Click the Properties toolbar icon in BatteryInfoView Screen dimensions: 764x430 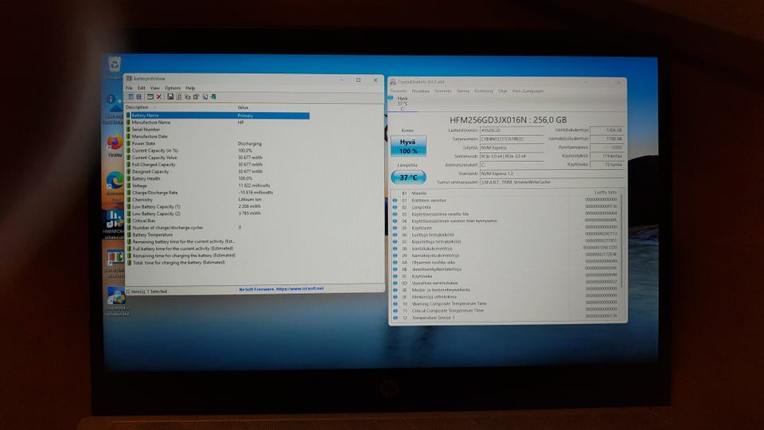(196, 96)
